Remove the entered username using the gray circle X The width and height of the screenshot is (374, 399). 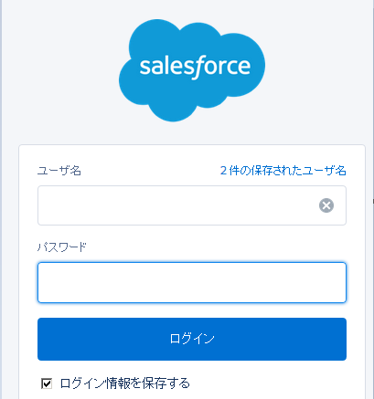(326, 205)
